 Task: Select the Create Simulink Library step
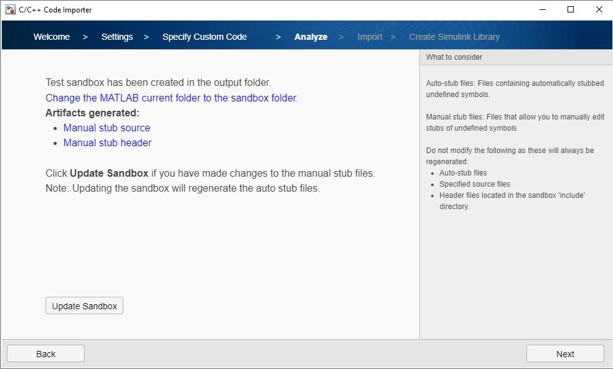(x=454, y=37)
